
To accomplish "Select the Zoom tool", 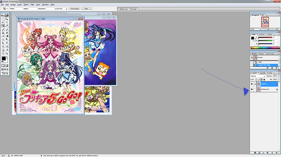I will [7, 53].
